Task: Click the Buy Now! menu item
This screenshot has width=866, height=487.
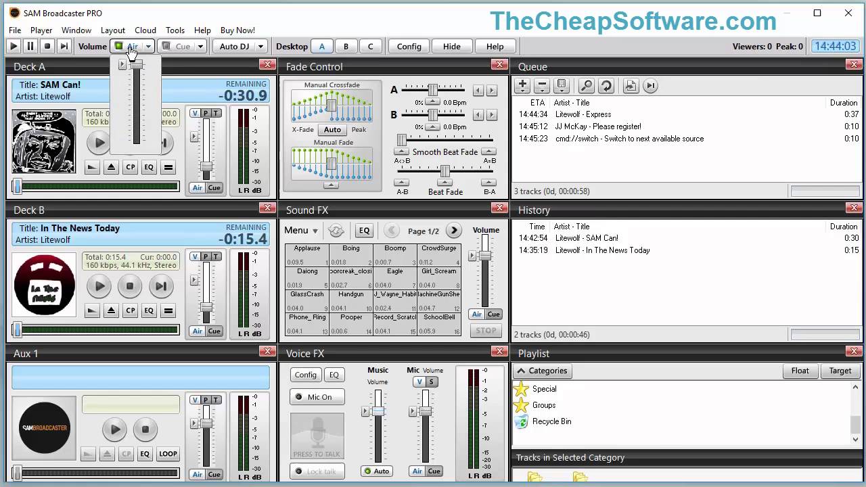Action: click(x=237, y=30)
